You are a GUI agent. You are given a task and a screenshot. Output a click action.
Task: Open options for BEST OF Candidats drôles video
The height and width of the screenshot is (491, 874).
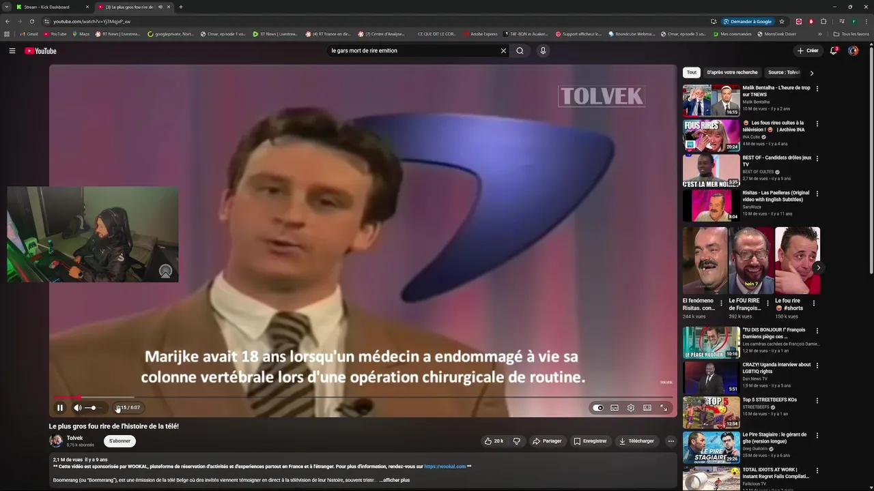[x=817, y=159]
